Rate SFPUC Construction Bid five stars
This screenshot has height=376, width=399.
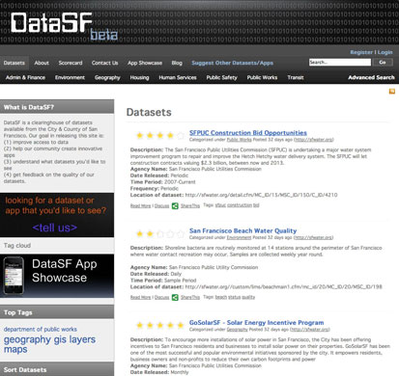tap(181, 136)
